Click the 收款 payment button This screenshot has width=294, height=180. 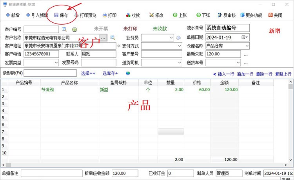(133, 15)
